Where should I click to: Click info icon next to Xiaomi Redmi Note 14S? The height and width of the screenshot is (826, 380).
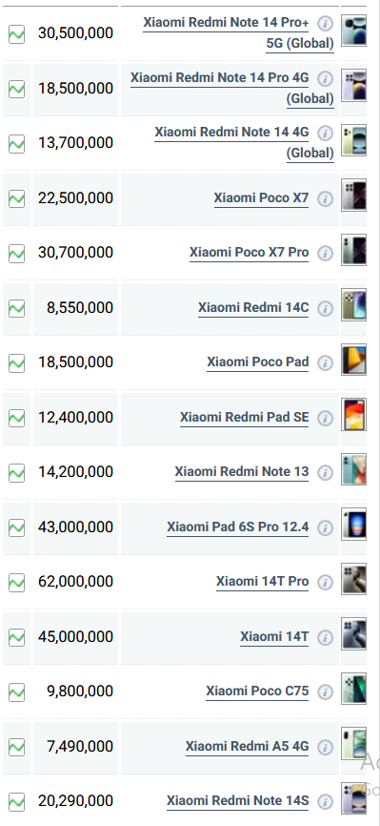326,802
